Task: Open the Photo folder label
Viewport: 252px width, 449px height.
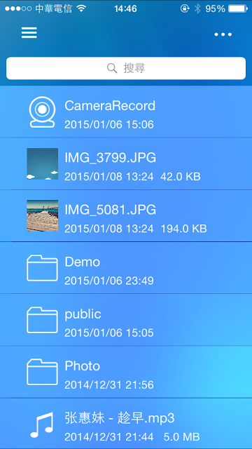Action: tap(83, 366)
